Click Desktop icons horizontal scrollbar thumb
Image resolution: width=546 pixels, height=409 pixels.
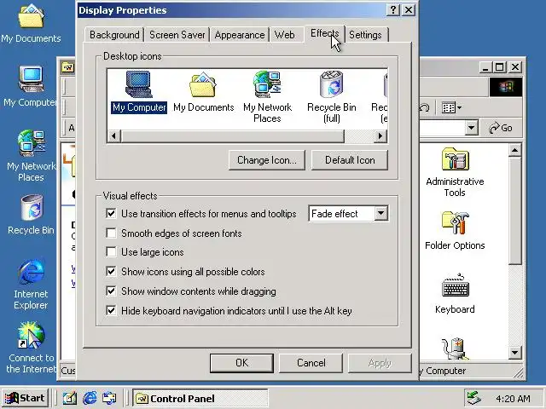tap(232, 135)
